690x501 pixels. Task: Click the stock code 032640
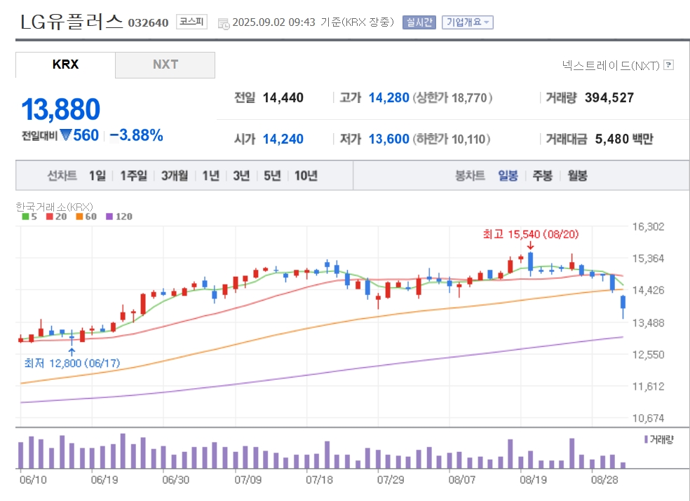click(x=148, y=23)
